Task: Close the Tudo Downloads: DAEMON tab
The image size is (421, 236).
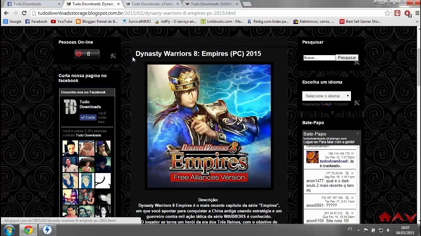Action: pos(237,4)
